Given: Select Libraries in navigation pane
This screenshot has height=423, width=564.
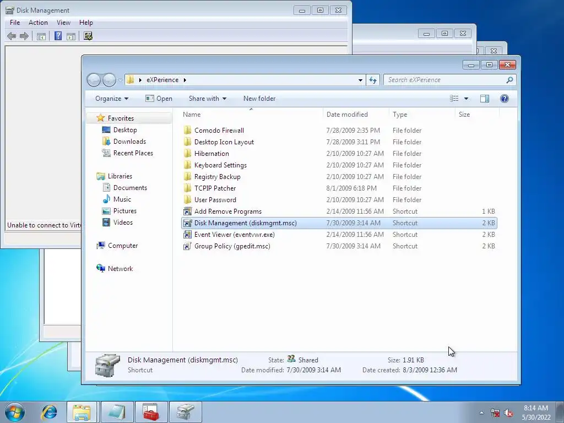Looking at the screenshot, I should (120, 176).
